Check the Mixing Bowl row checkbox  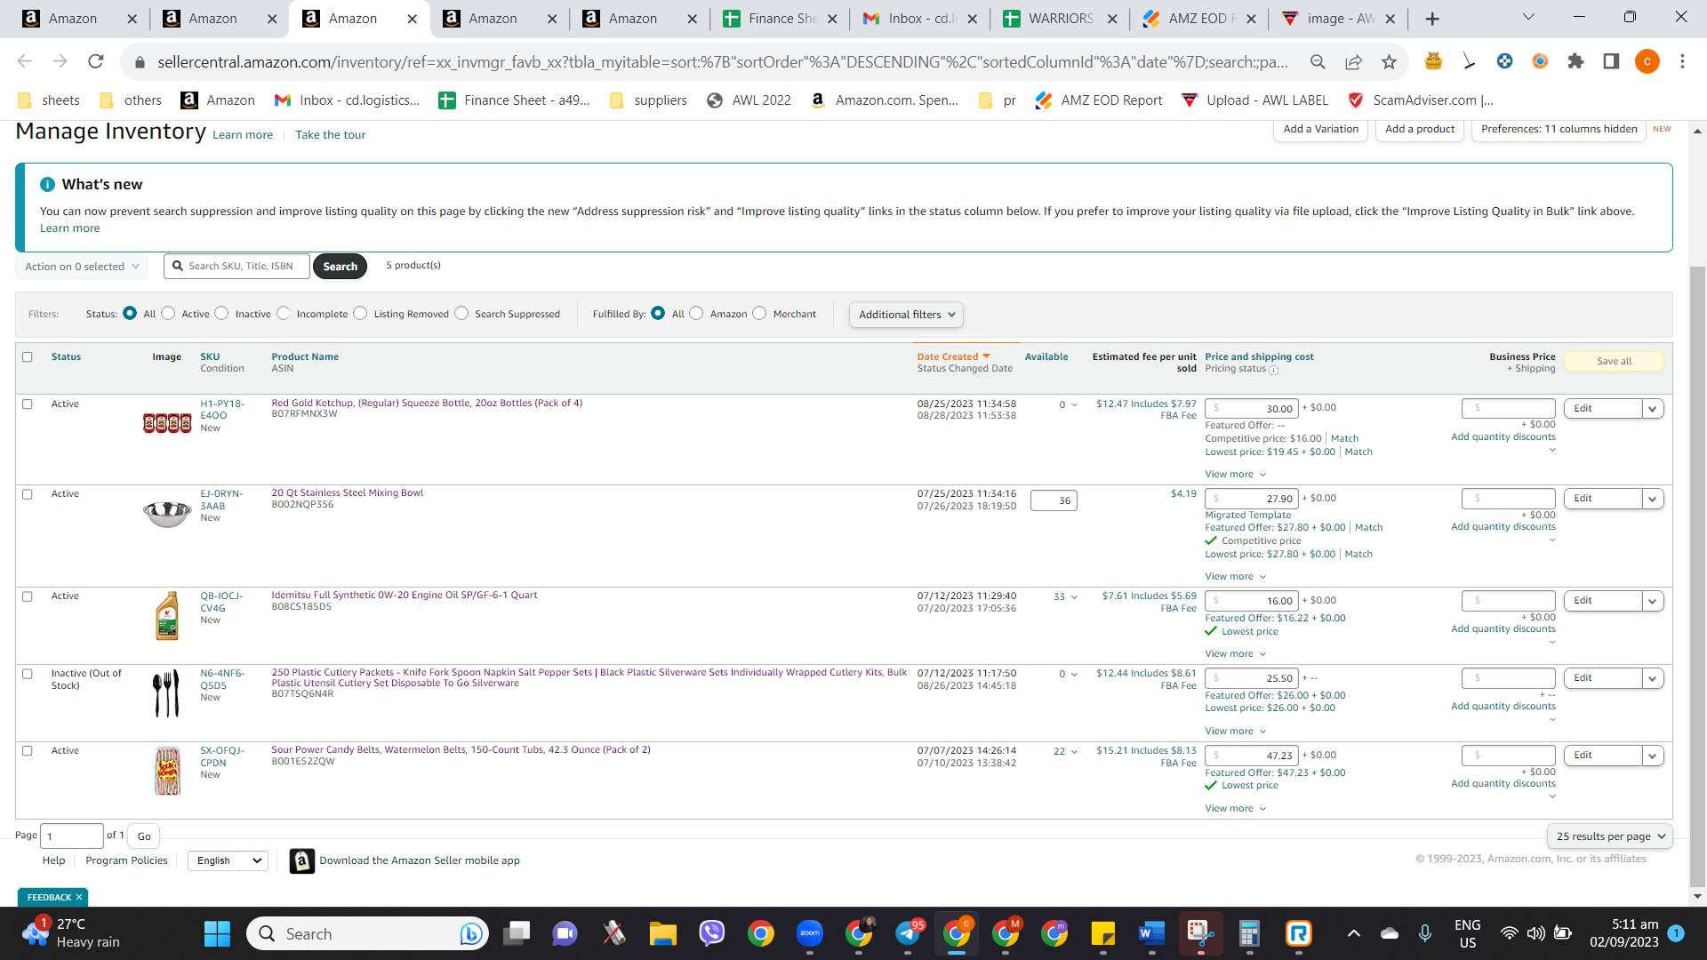click(27, 494)
